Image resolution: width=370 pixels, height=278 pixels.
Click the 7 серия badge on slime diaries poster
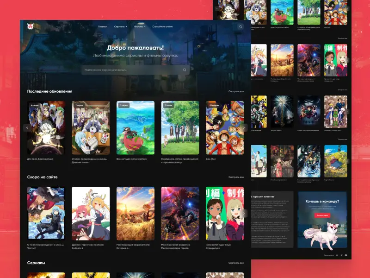click(x=79, y=105)
